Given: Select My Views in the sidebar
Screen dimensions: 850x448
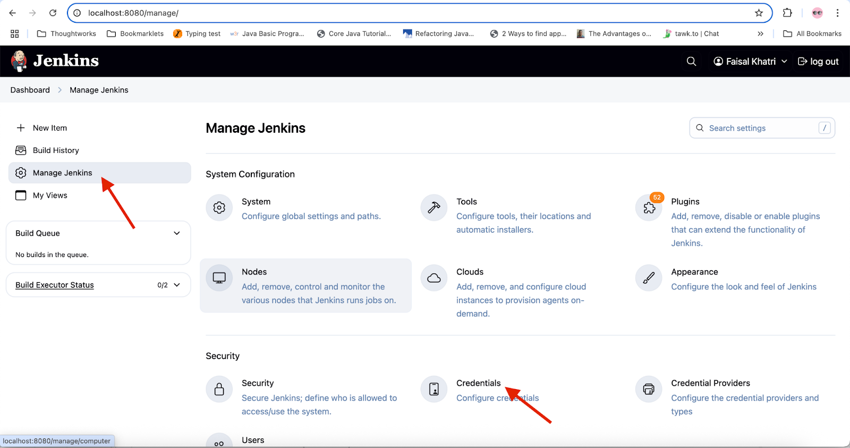Looking at the screenshot, I should click(x=99, y=195).
